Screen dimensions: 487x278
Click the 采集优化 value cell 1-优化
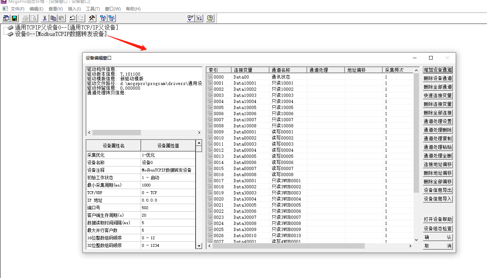[x=168, y=155]
